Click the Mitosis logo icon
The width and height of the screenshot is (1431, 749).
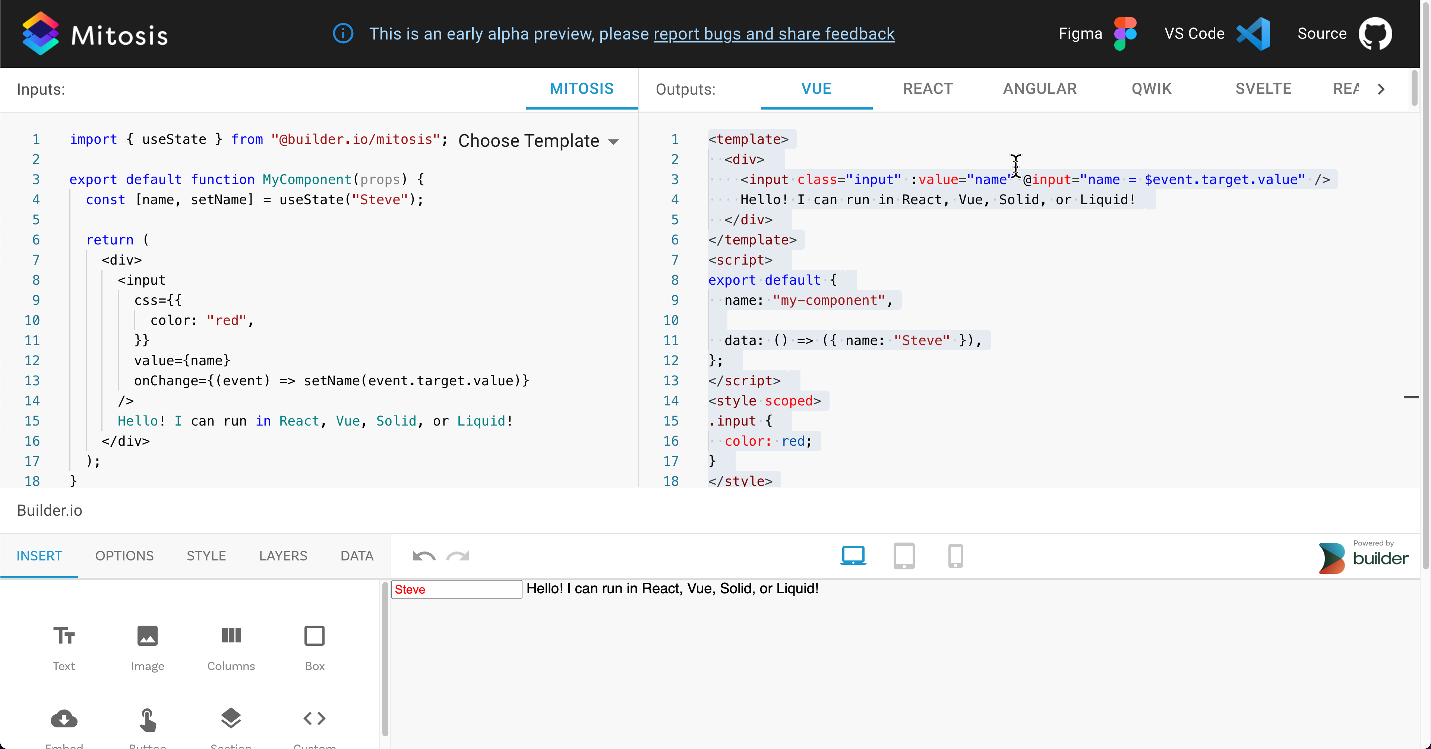pyautogui.click(x=40, y=33)
